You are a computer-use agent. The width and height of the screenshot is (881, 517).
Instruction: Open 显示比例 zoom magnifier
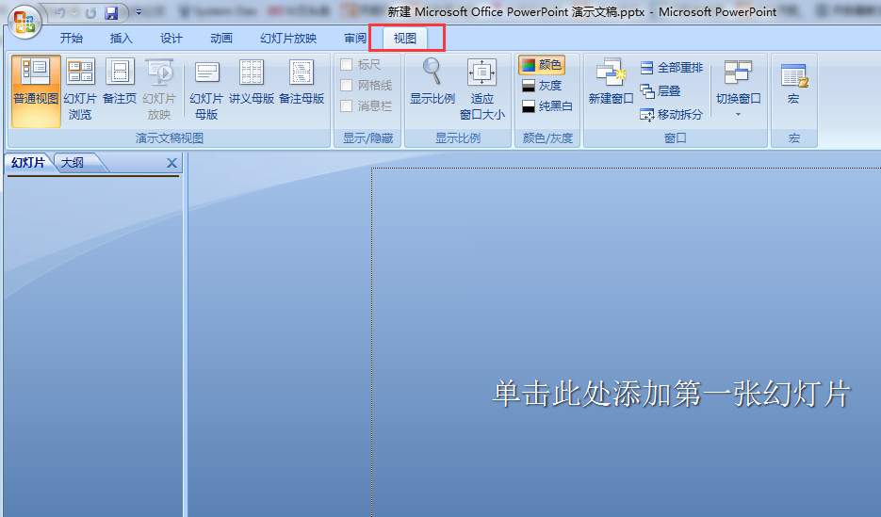pyautogui.click(x=432, y=83)
